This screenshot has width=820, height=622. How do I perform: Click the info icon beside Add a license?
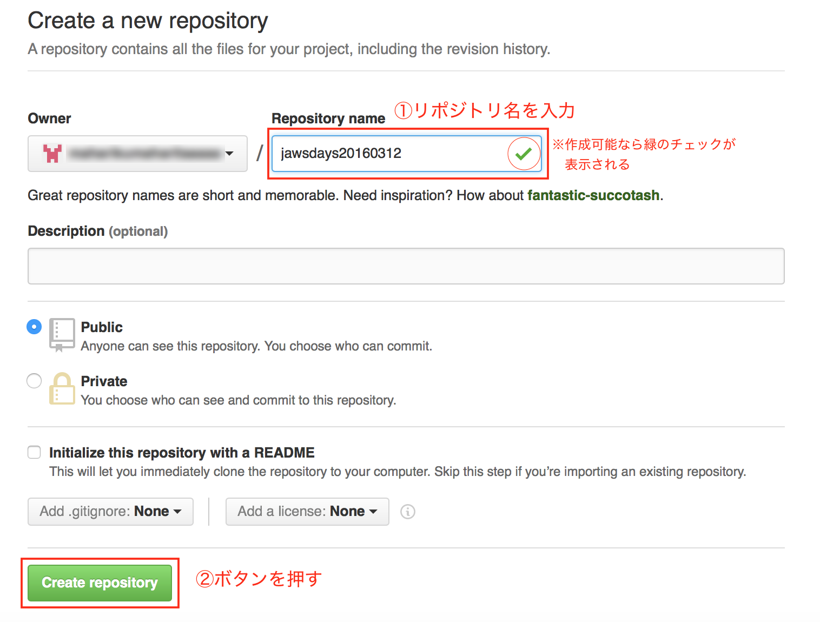pos(407,511)
